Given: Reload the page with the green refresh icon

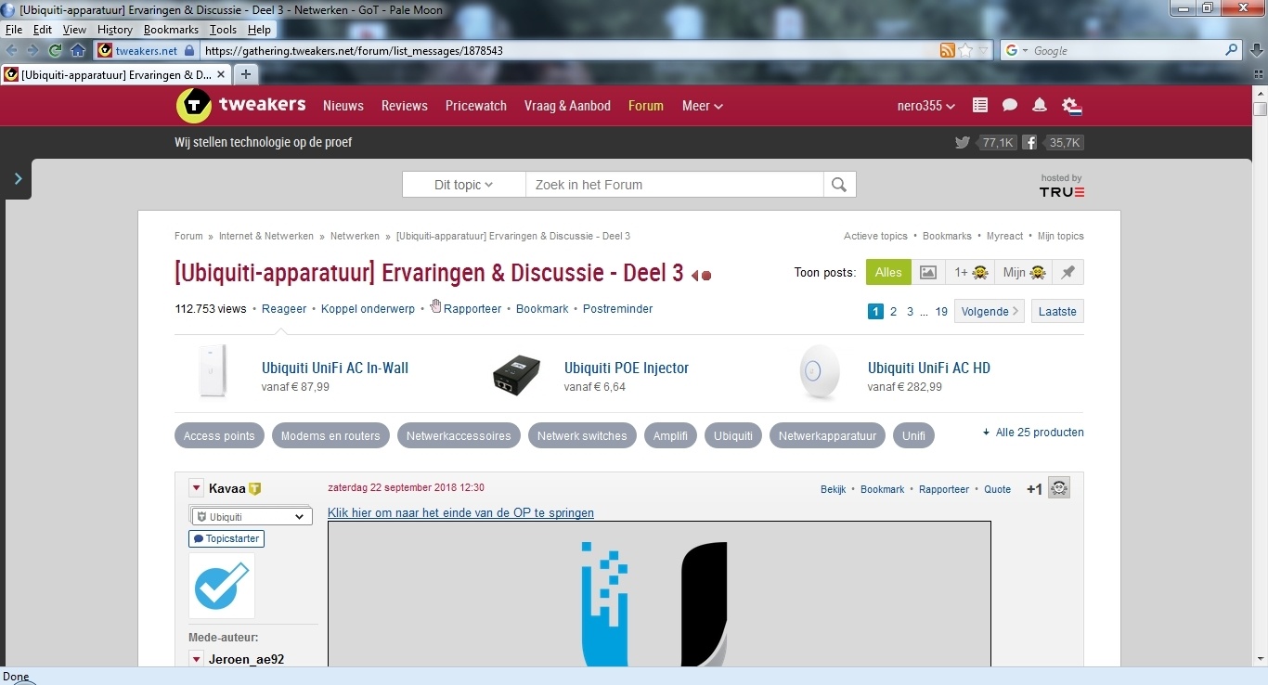Looking at the screenshot, I should pyautogui.click(x=56, y=50).
